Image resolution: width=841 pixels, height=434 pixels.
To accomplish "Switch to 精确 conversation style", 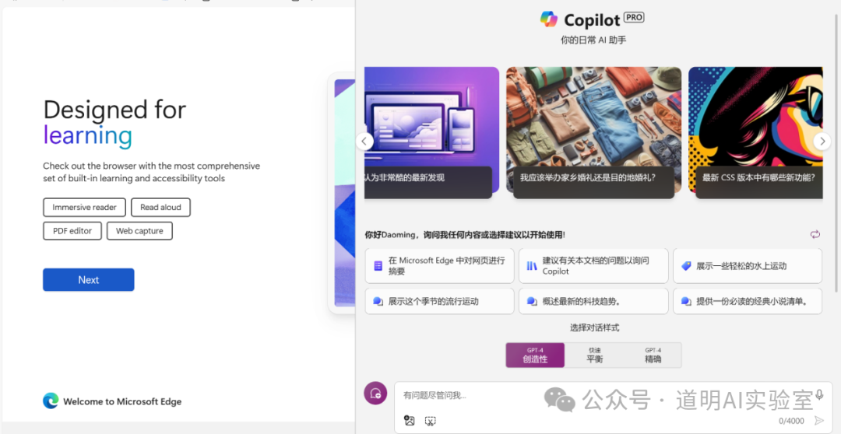I will pyautogui.click(x=653, y=355).
